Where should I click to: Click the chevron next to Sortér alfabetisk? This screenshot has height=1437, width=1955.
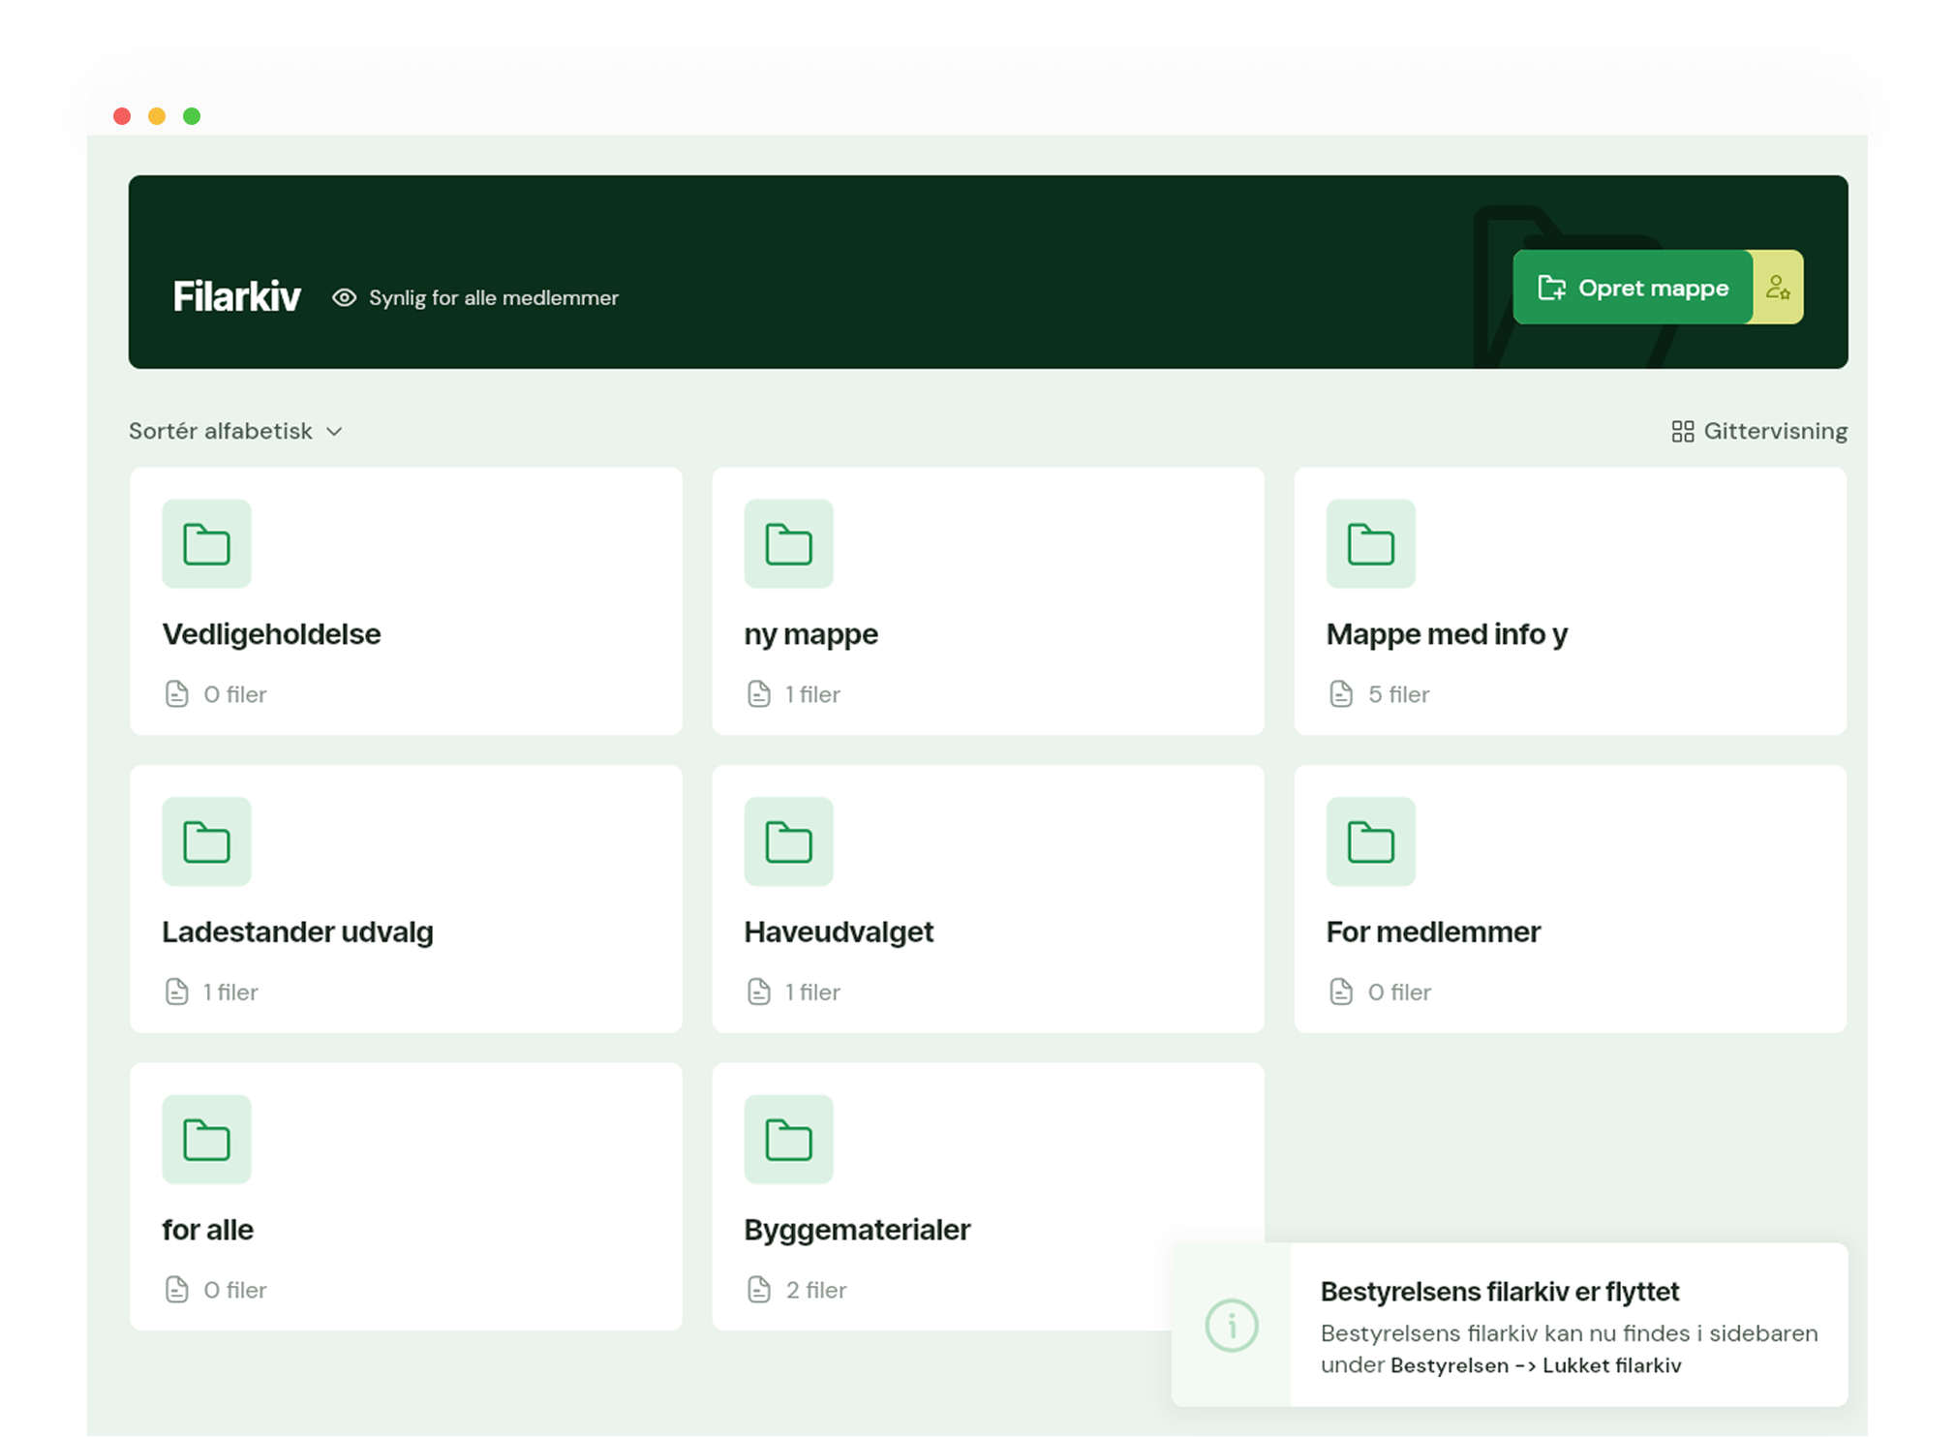pyautogui.click(x=335, y=432)
